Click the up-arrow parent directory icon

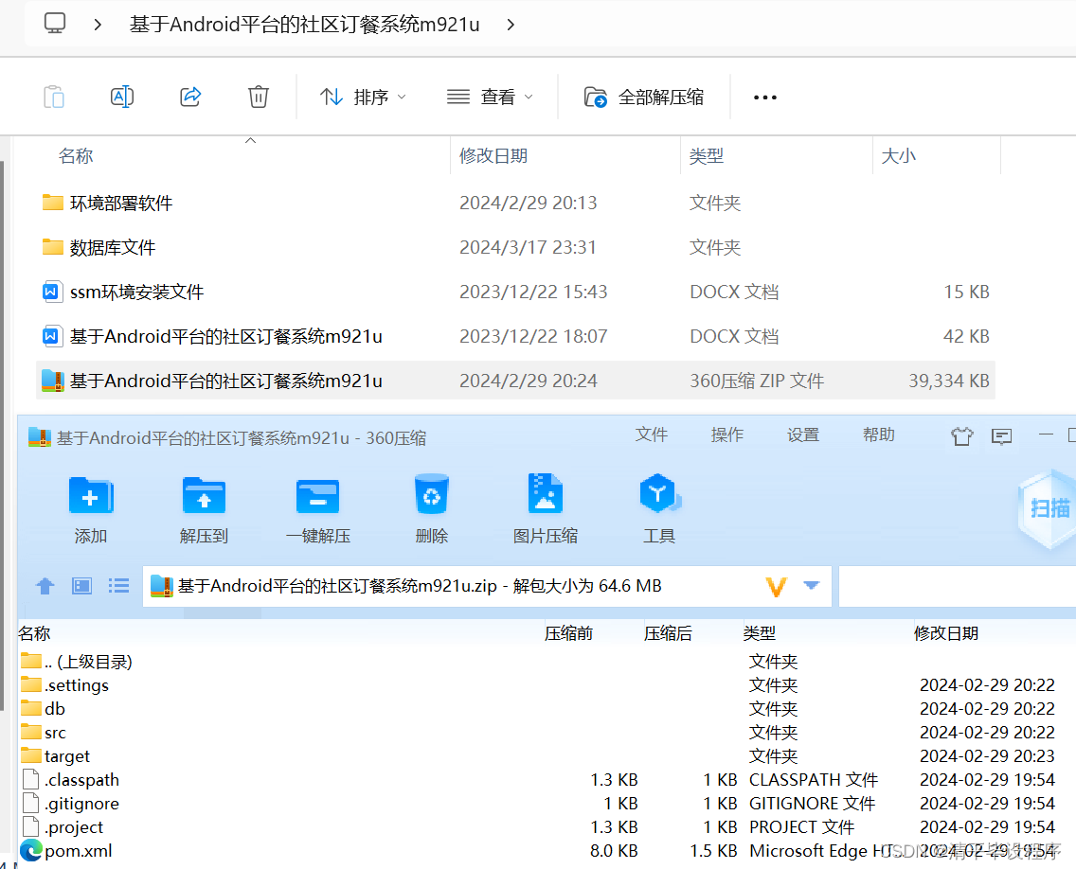click(x=45, y=586)
